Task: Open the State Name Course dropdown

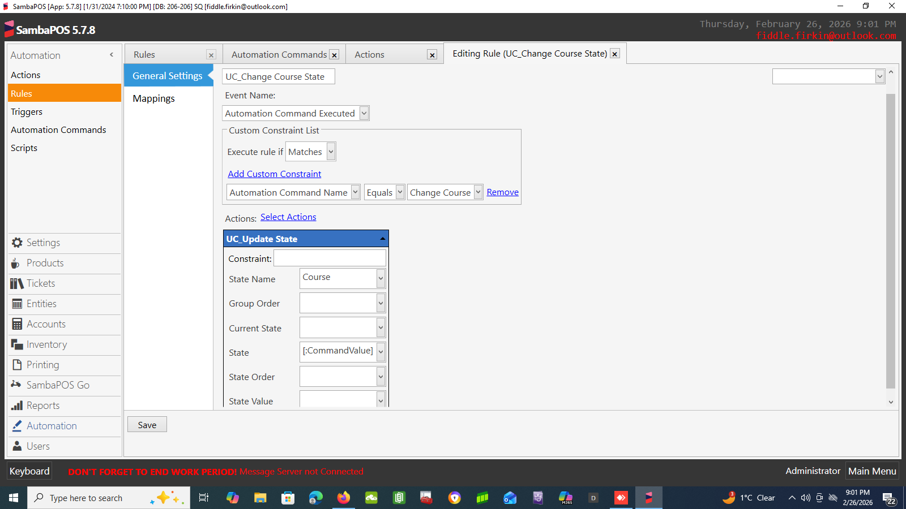Action: pyautogui.click(x=381, y=278)
